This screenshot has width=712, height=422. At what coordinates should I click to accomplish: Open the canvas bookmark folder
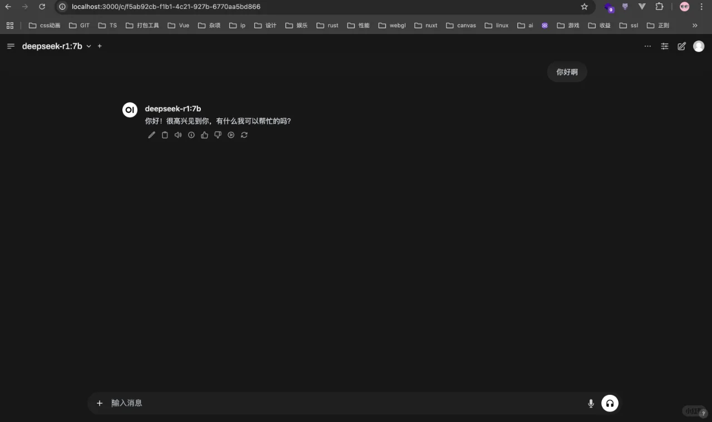point(461,26)
